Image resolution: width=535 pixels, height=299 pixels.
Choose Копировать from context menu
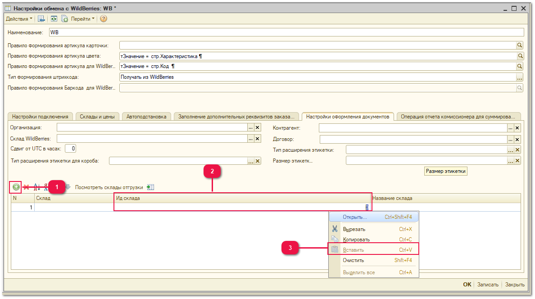374,240
